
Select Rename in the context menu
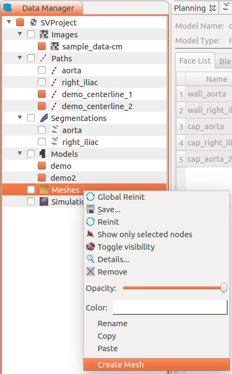pos(112,324)
